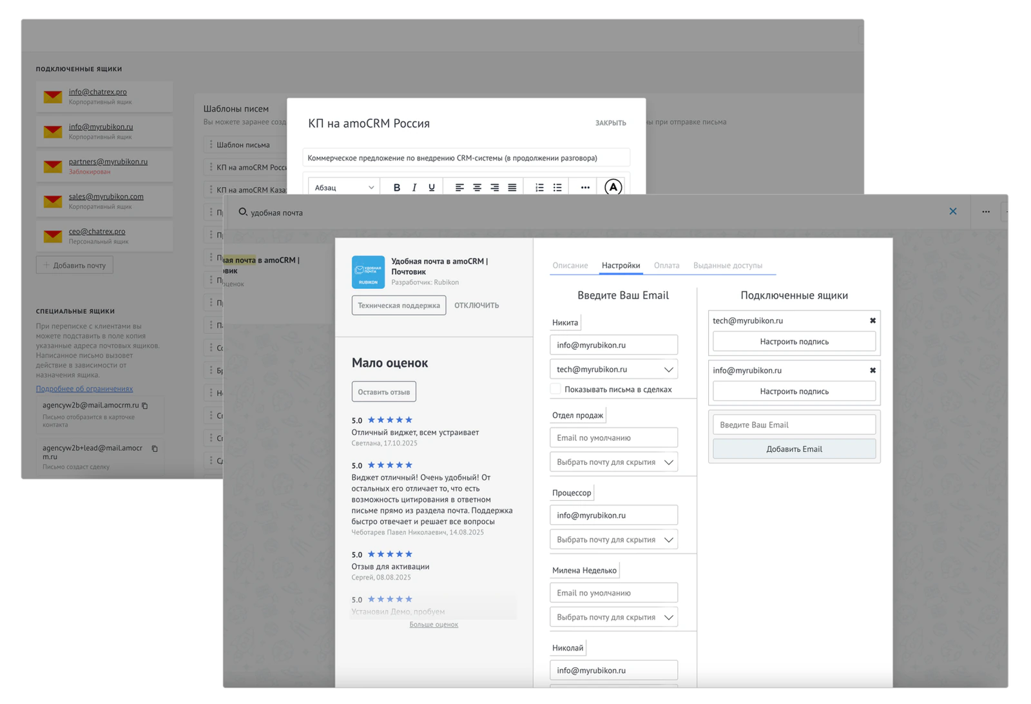This screenshot has width=1031, height=704.
Task: Click Настроить подпись for tech@myrubikon.ru
Action: click(795, 342)
